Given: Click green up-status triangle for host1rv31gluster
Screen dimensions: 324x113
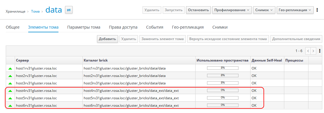Looking at the screenshot, I should (10, 68).
